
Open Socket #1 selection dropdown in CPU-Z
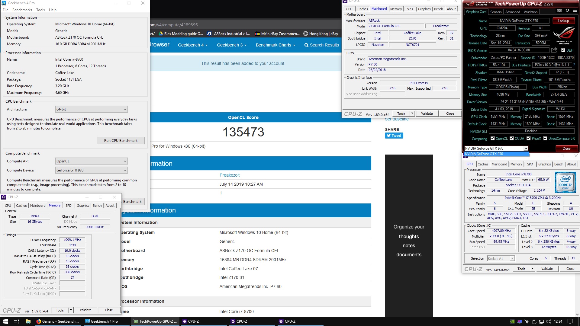pyautogui.click(x=501, y=258)
